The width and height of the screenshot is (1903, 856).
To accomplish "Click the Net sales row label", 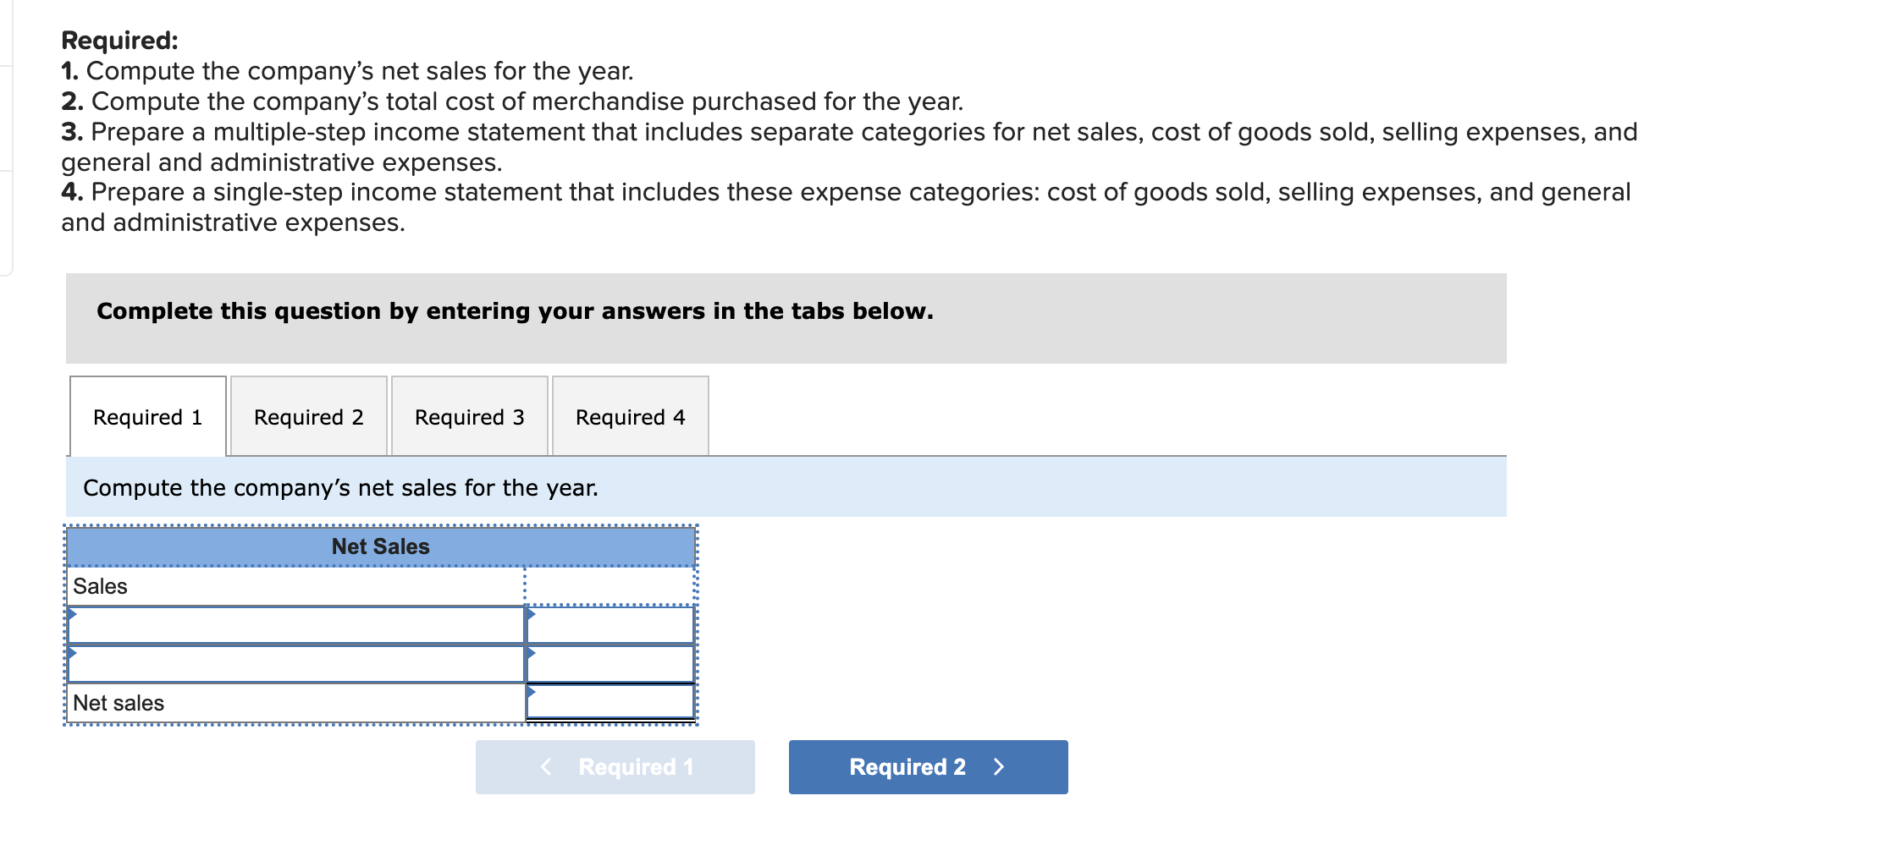I will 119,702.
